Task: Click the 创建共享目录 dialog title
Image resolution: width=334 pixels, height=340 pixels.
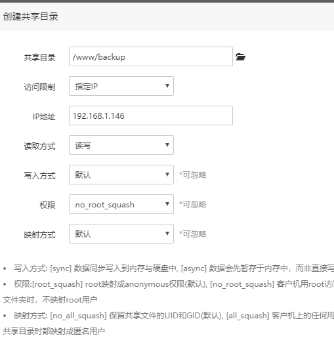Action: click(31, 16)
